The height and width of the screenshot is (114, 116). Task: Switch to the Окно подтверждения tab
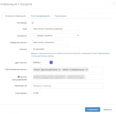click(40, 16)
